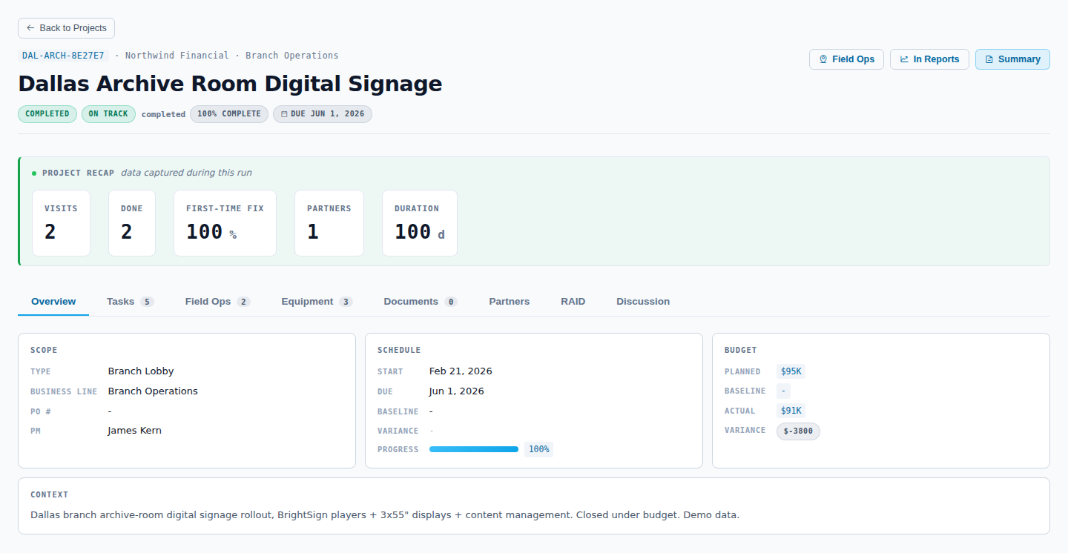The width and height of the screenshot is (1068, 553).
Task: Click PM name James Kern
Action: pos(134,431)
